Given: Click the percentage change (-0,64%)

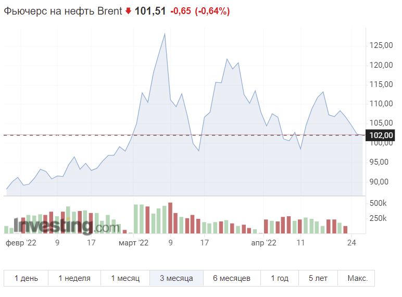Looking at the screenshot, I should click(x=212, y=11).
